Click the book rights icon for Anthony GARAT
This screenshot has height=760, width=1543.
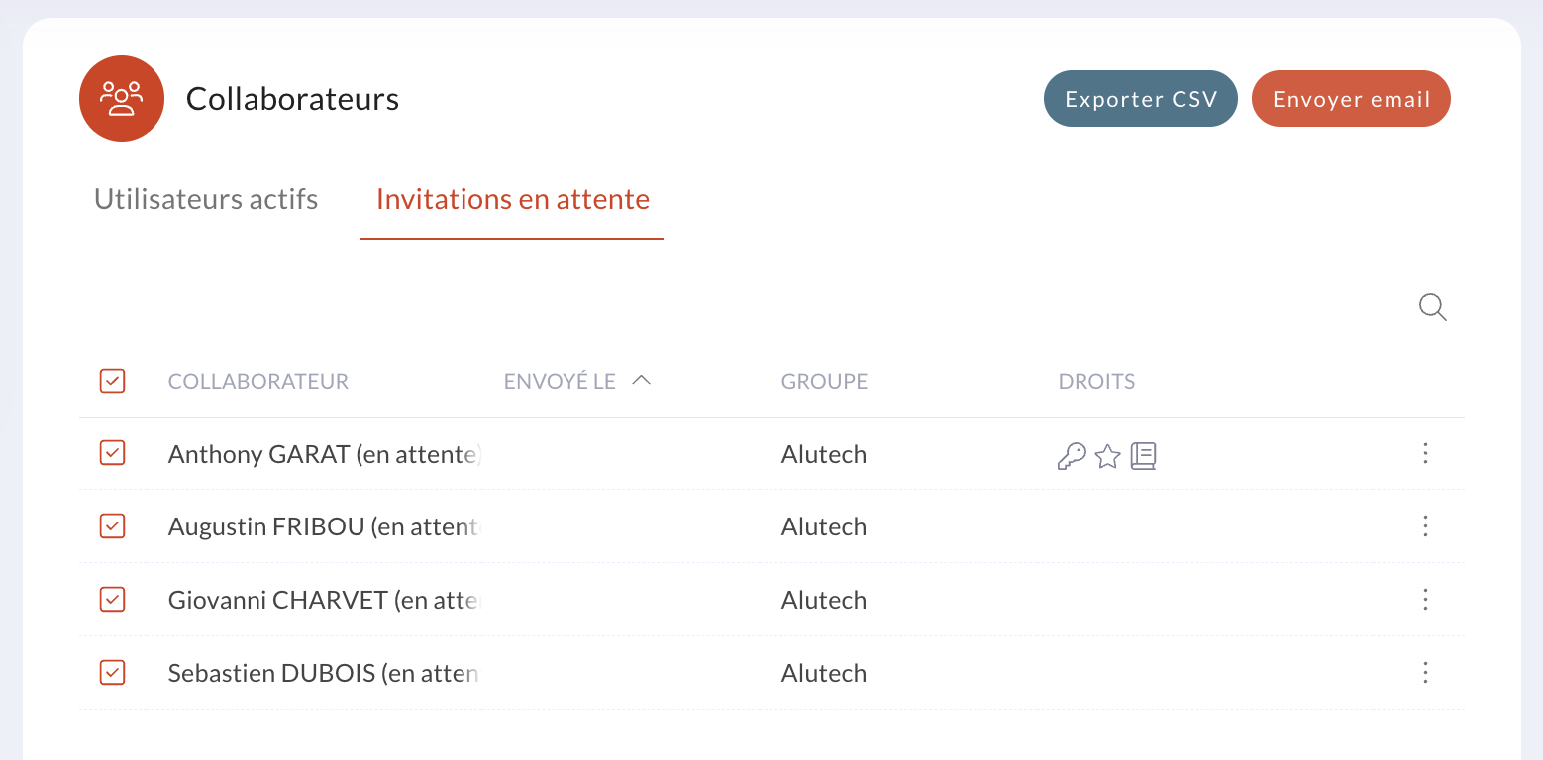[x=1144, y=456]
